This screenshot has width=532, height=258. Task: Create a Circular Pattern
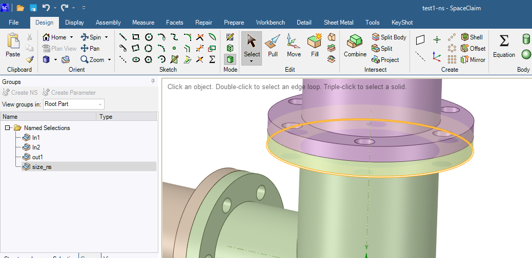[452, 49]
